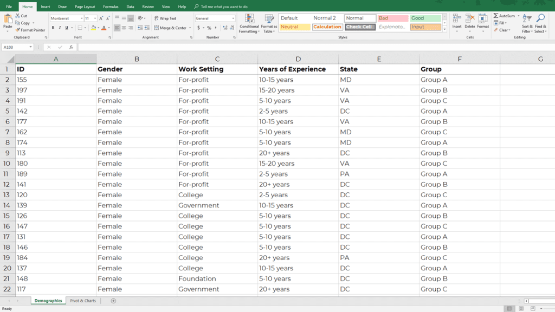Open the Formulas ribbon tab

[111, 6]
